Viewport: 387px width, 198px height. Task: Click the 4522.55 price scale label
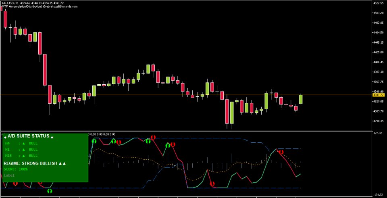pyautogui.click(x=379, y=3)
